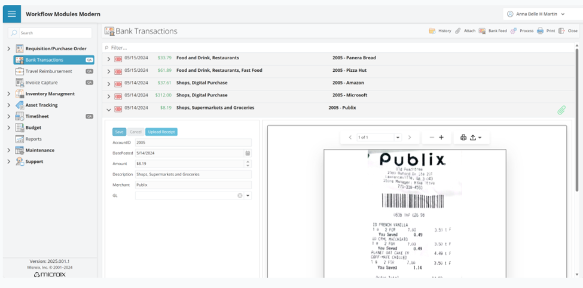Click the hamburger menu icon
This screenshot has width=583, height=288.
pyautogui.click(x=11, y=14)
